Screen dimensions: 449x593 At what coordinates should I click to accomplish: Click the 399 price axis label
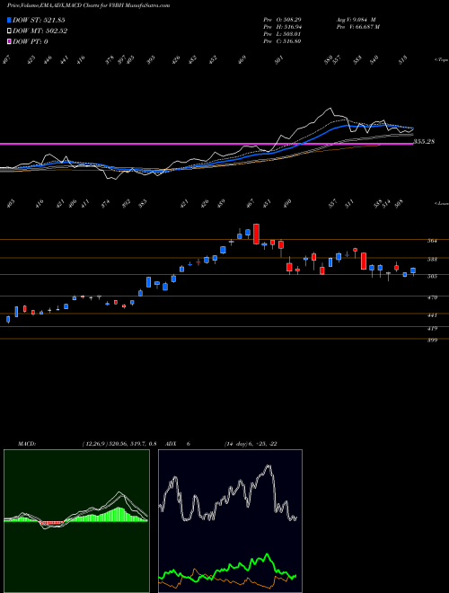[x=433, y=341]
